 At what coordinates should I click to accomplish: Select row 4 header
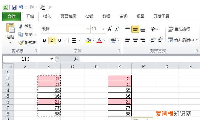pos(8,90)
